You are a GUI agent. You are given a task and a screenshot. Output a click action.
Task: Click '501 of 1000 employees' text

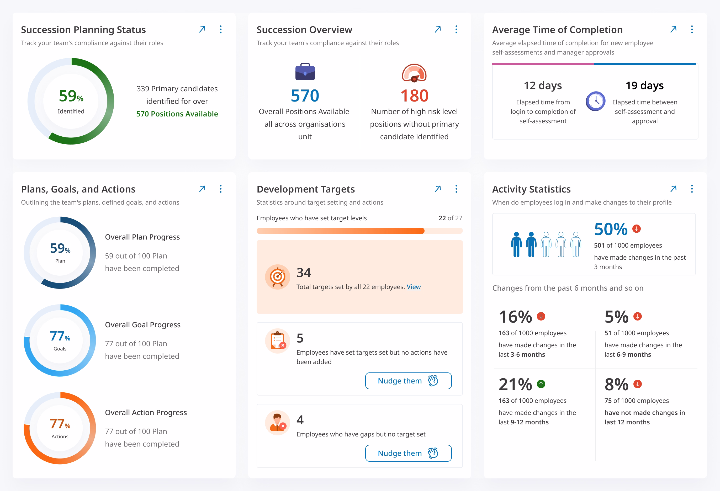point(628,245)
